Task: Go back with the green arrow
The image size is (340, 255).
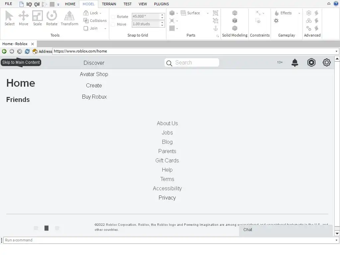Action: (x=4, y=51)
